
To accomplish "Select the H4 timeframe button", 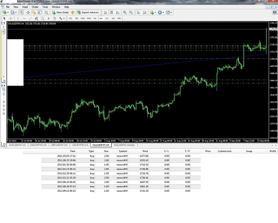I will point(101,18).
